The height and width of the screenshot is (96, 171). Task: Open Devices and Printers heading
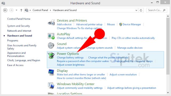tap(72, 20)
